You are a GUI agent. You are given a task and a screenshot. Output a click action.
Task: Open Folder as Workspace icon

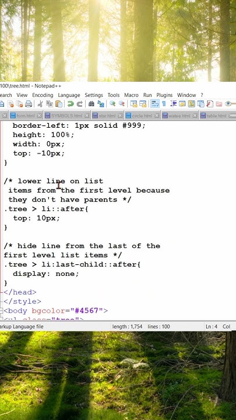219,104
